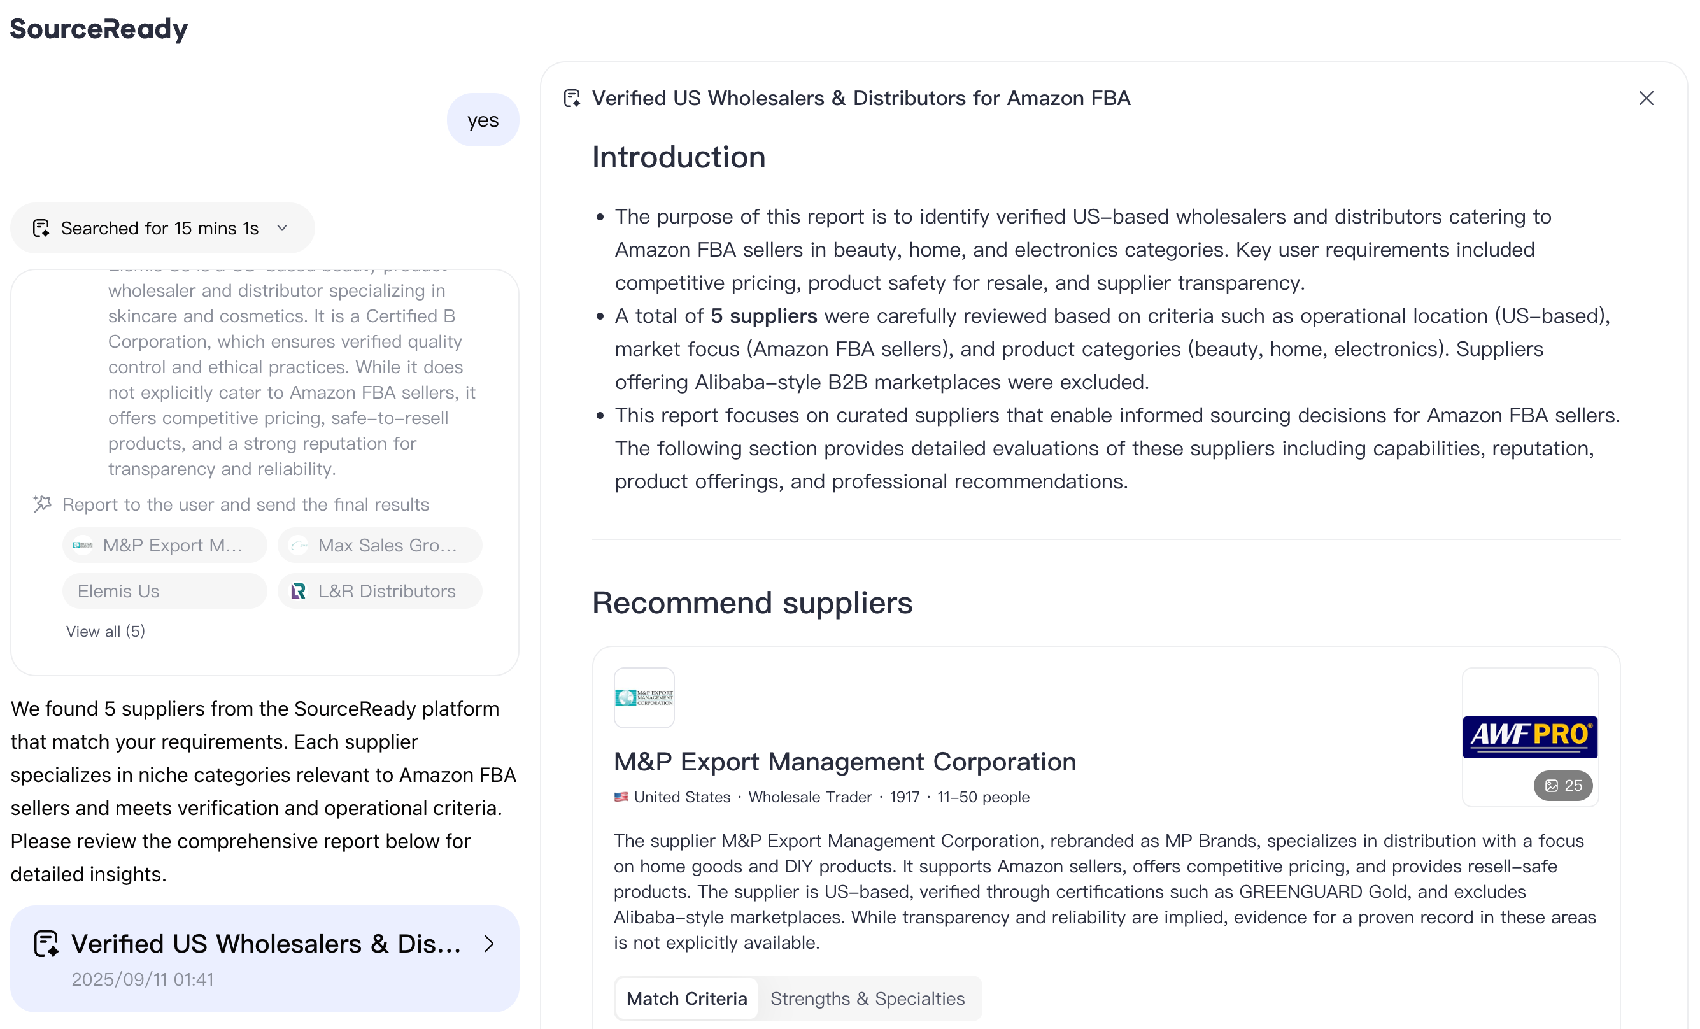The image size is (1700, 1029).
Task: Select the Elemis Us supplier chip
Action: (165, 591)
